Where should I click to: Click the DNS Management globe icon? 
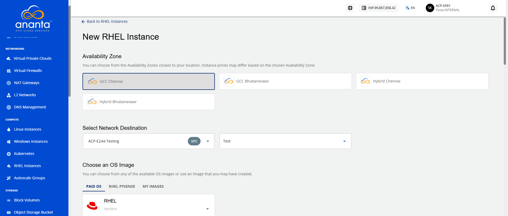click(x=9, y=107)
